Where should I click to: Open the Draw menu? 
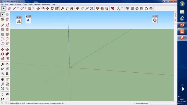point(25,4)
